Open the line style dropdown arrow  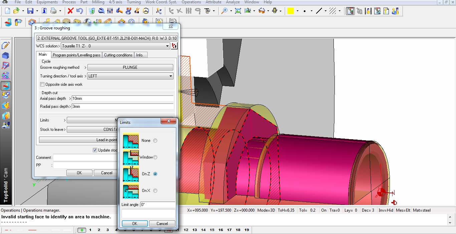(x=325, y=11)
